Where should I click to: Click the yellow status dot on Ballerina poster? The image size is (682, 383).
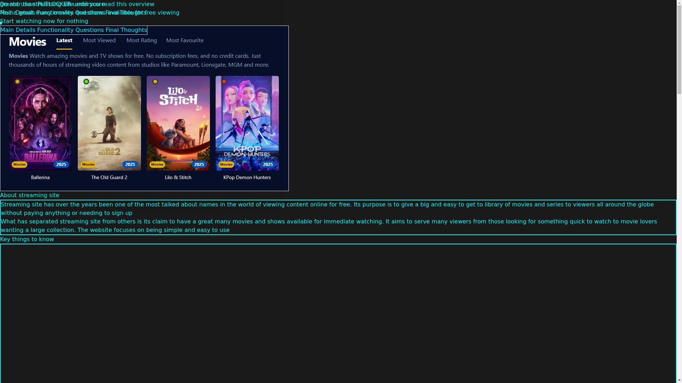(x=17, y=82)
